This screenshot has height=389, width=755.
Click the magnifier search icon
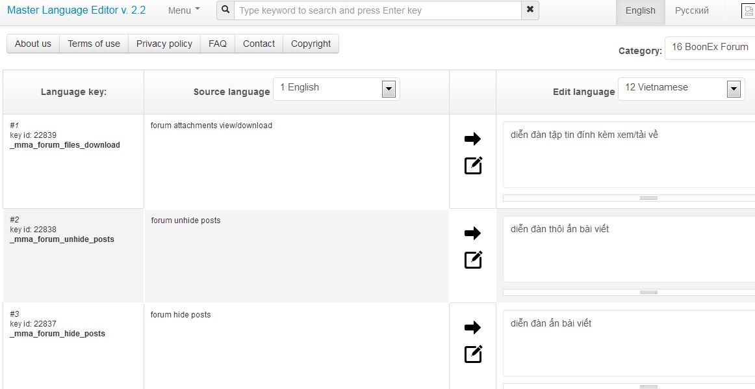coord(225,10)
